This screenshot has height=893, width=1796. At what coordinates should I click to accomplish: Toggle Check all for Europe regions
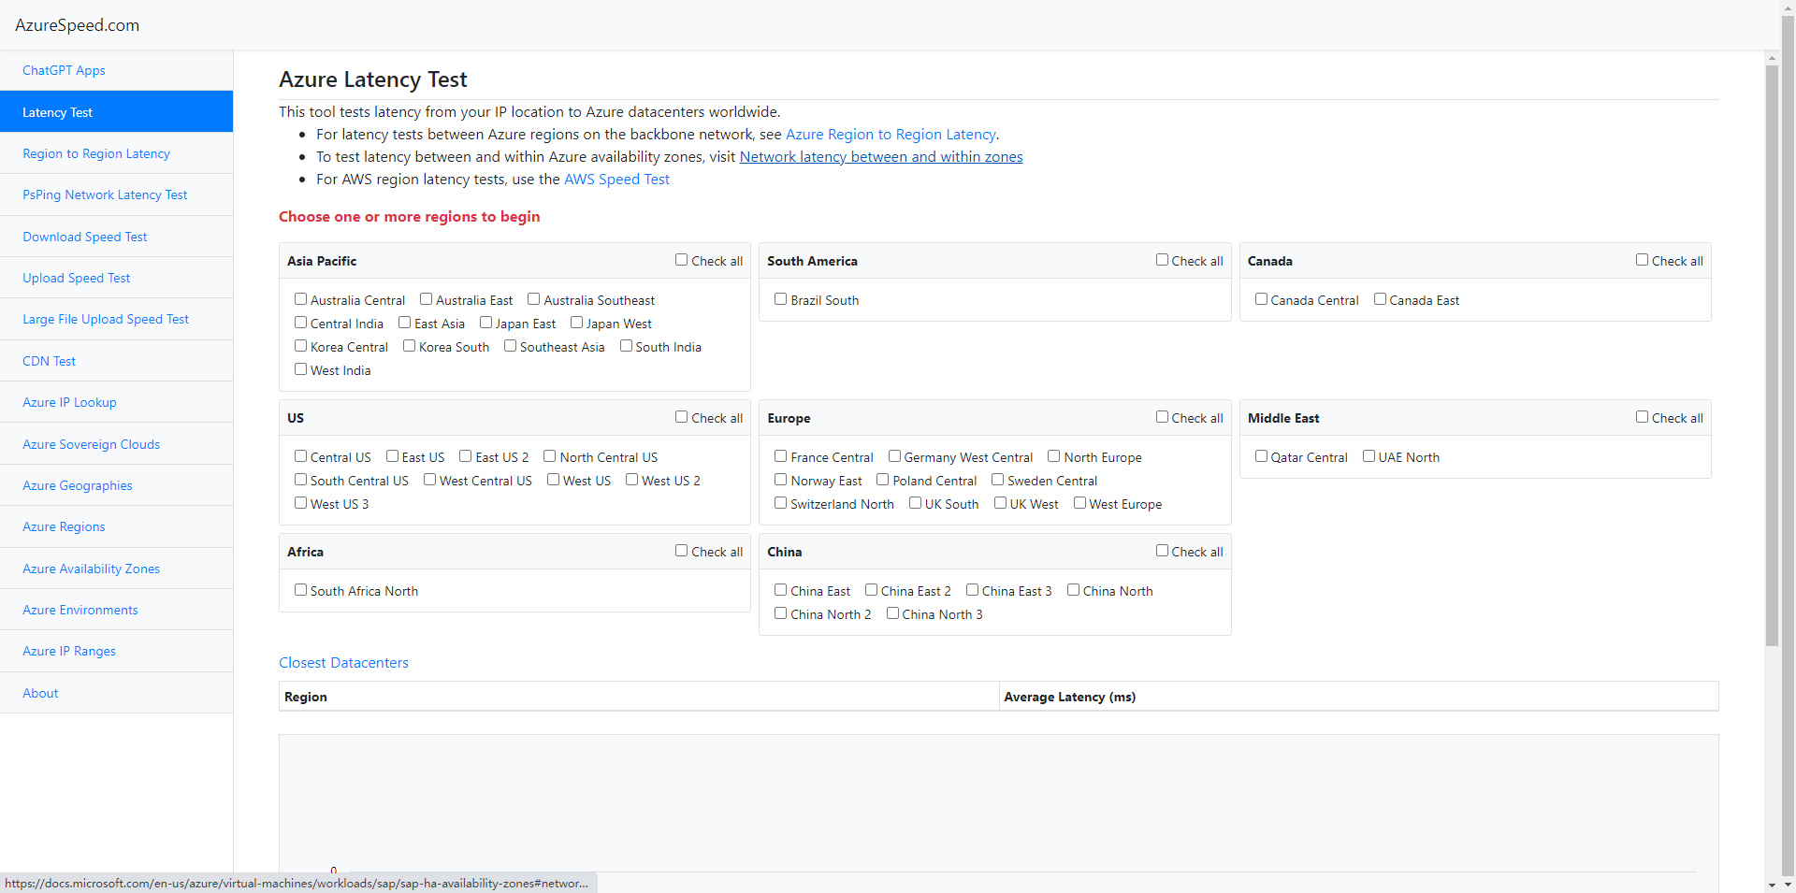point(1162,417)
